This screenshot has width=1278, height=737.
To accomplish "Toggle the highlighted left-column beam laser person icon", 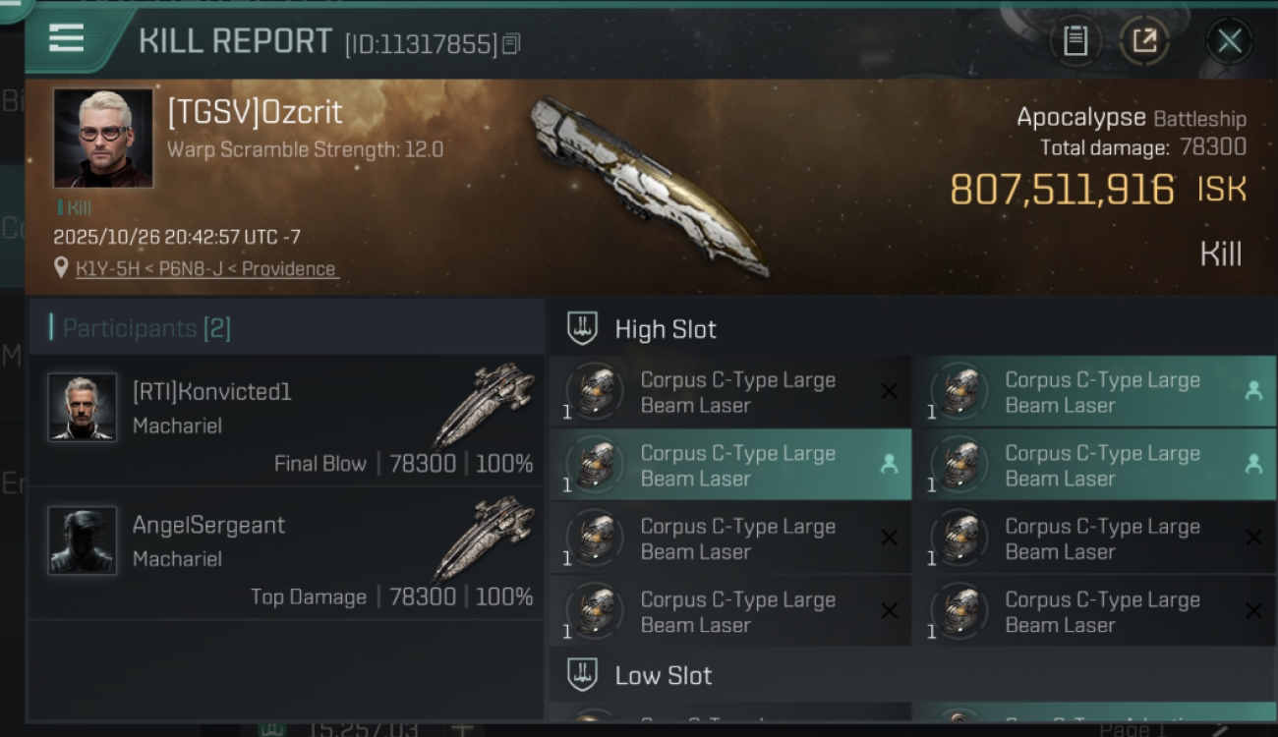I will point(889,465).
